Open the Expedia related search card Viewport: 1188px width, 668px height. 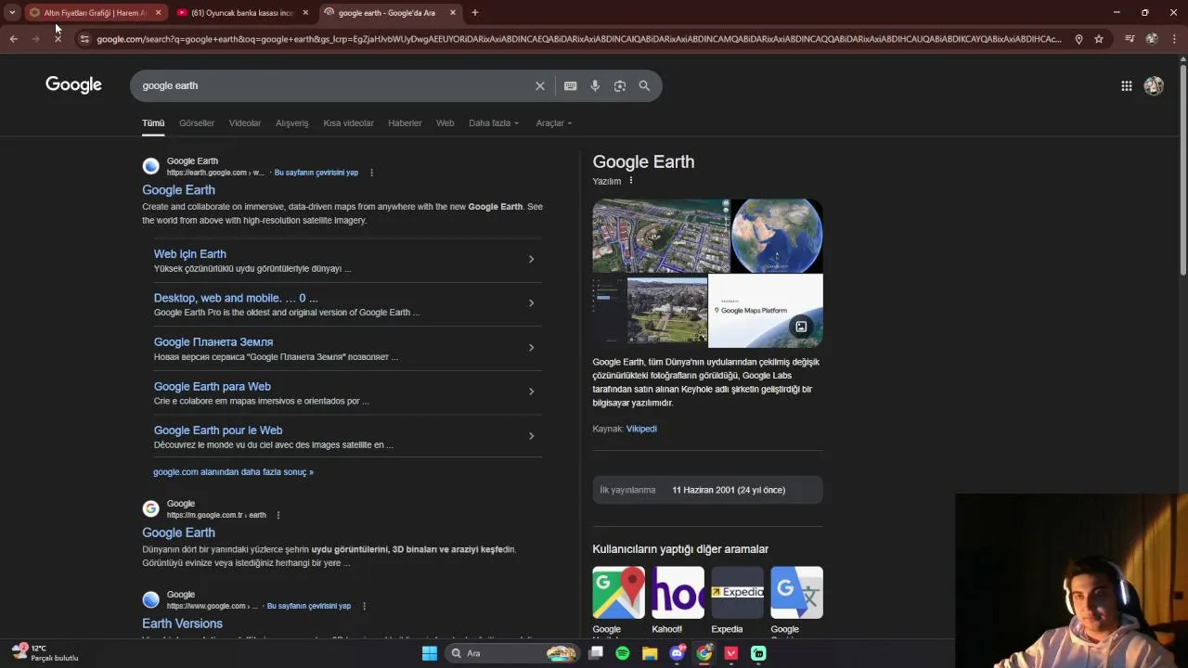coord(738,600)
